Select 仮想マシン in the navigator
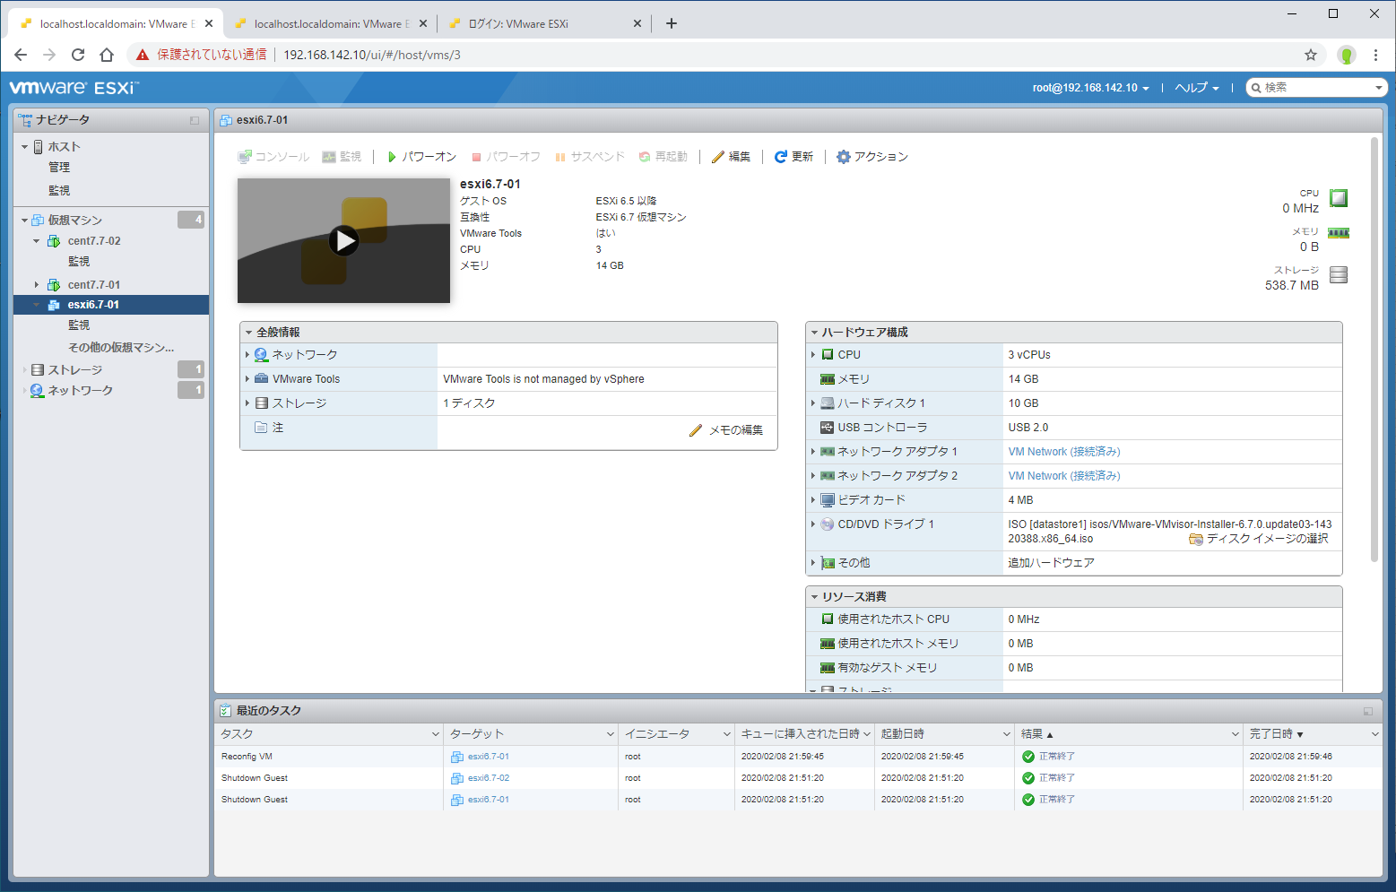The width and height of the screenshot is (1396, 892). 74,220
